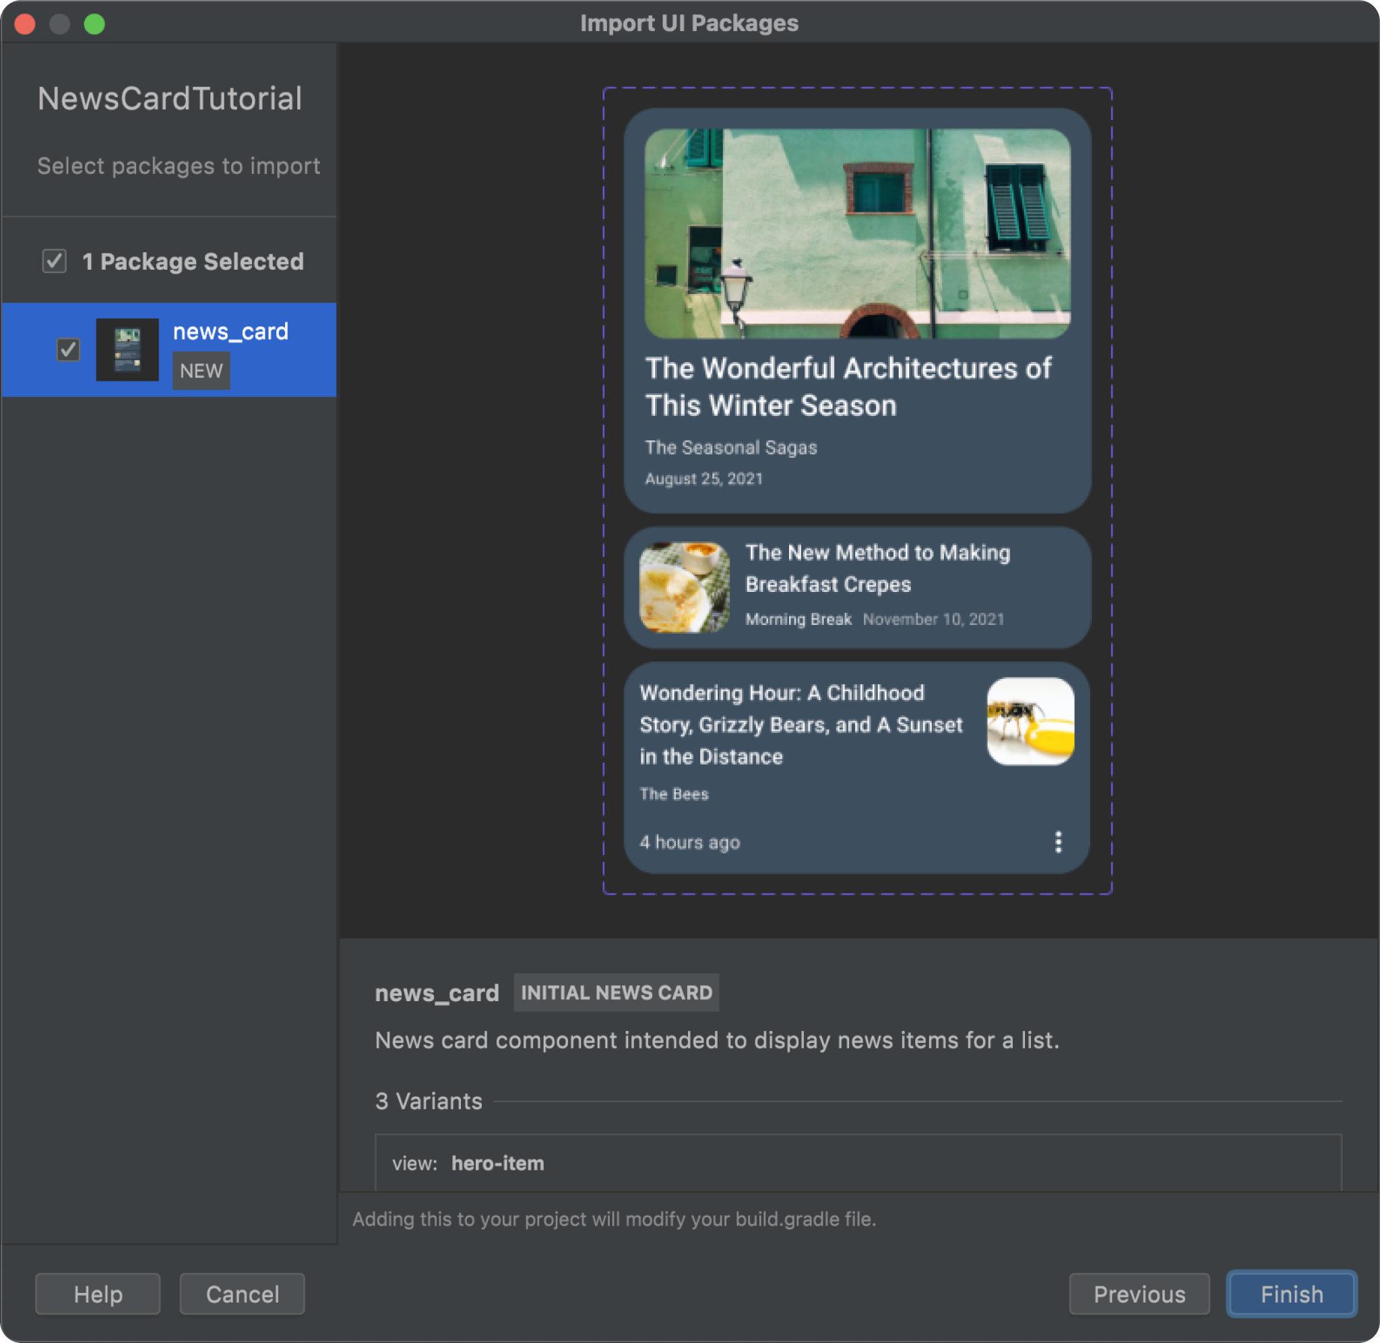
Task: Select the view hero-item dropdown
Action: pyautogui.click(x=858, y=1163)
